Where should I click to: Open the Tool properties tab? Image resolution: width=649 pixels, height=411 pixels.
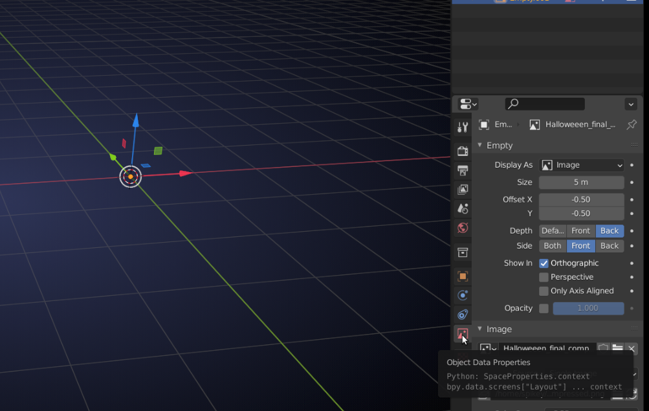tap(463, 127)
